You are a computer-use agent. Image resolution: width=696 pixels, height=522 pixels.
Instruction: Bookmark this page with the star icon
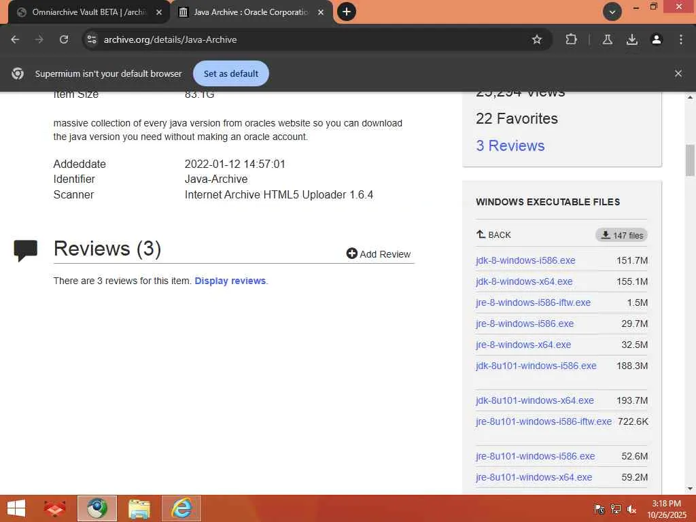click(537, 39)
